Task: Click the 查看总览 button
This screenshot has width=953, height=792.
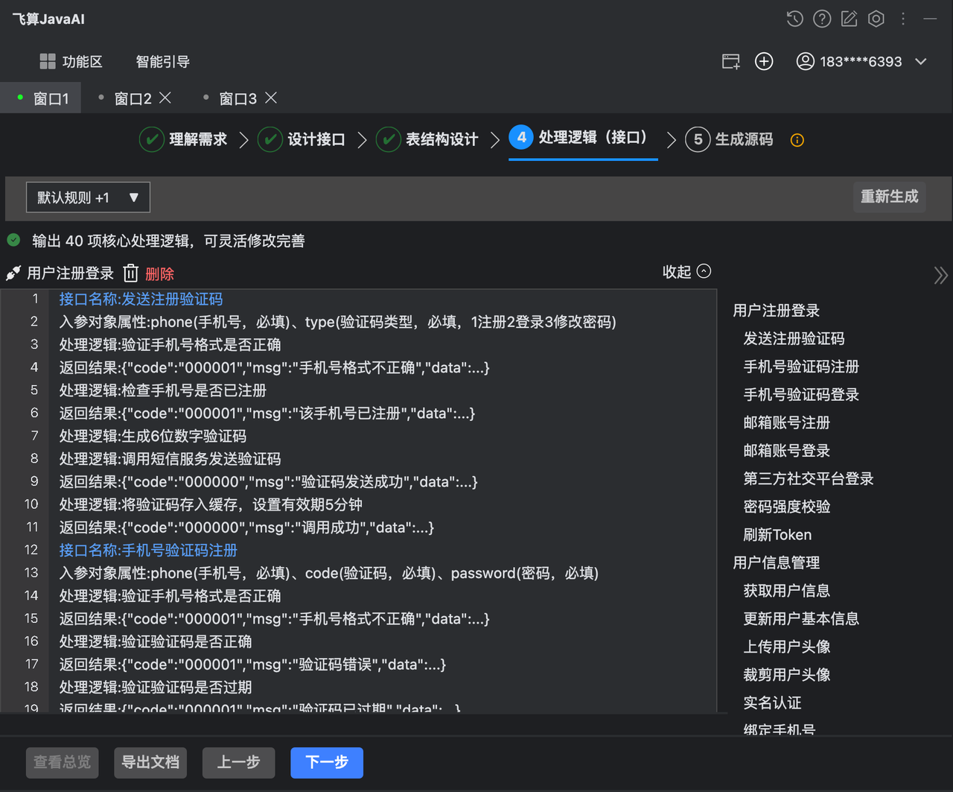Action: click(63, 762)
